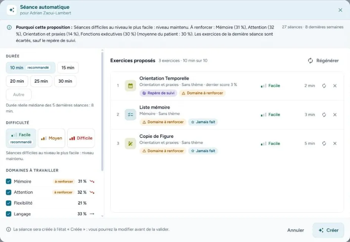This screenshot has width=350, height=242.
Task: Click Domaine à renforcer tag under Copie de Figure
Action: 163,151
